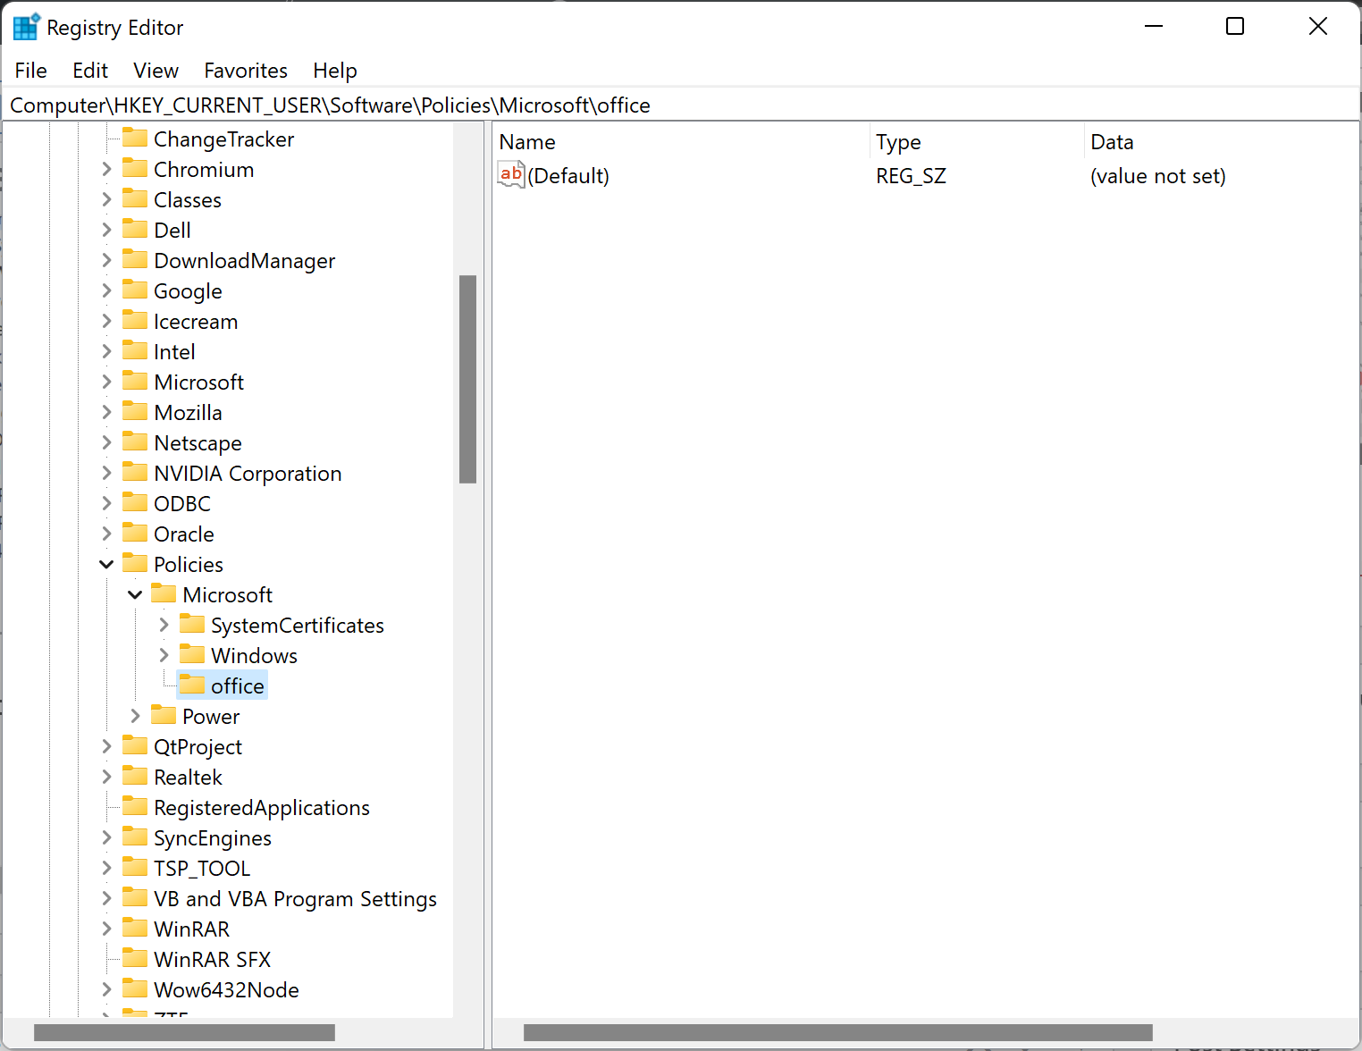The height and width of the screenshot is (1051, 1362).
Task: Click the registry path address bar
Action: click(357, 105)
